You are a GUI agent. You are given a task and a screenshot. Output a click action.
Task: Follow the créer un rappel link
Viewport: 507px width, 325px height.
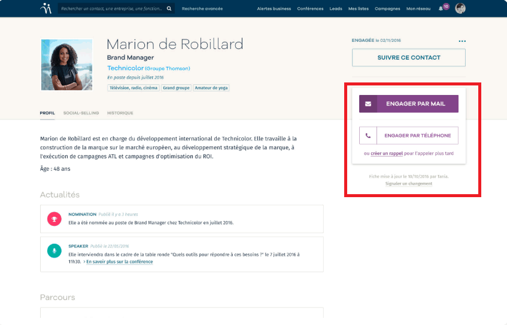pyautogui.click(x=387, y=154)
